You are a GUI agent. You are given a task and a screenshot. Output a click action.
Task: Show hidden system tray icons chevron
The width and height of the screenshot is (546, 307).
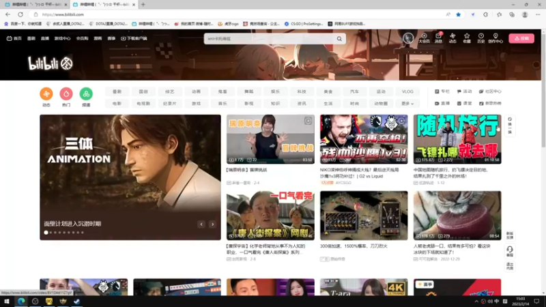click(476, 302)
